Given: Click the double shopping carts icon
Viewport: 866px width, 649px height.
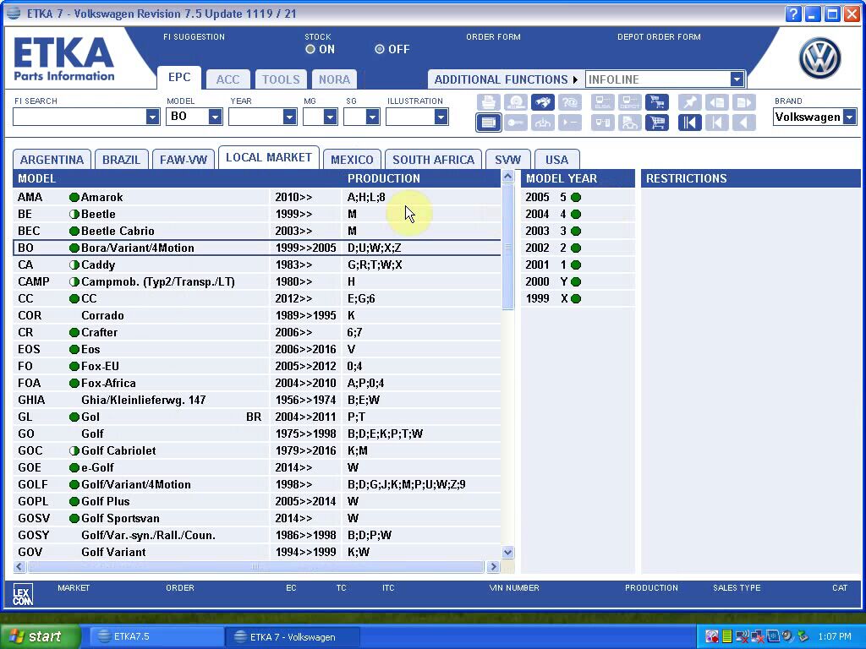Looking at the screenshot, I should [x=656, y=102].
